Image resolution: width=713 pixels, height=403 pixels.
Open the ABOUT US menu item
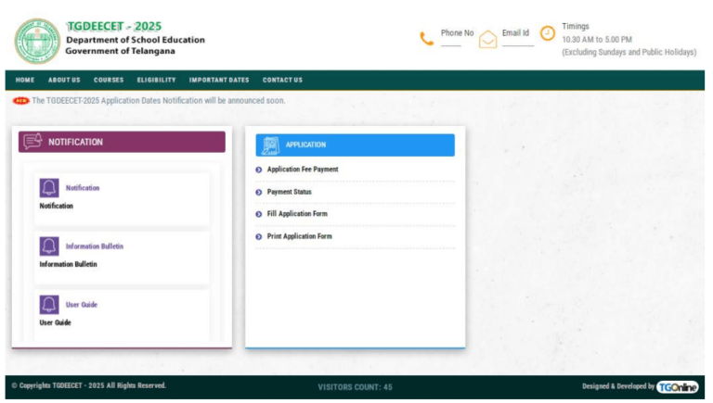[x=64, y=80]
